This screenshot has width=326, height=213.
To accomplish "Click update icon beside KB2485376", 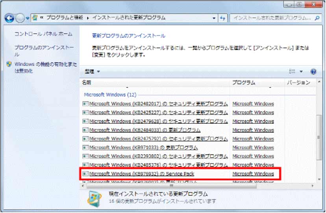I will (x=85, y=165).
